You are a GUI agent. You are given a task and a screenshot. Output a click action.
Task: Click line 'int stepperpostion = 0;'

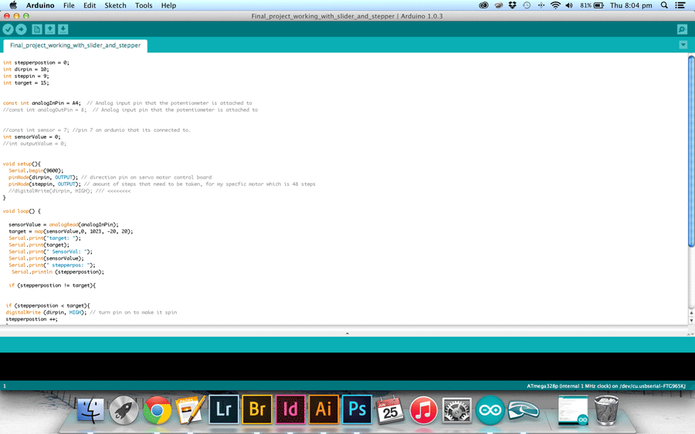pos(36,62)
